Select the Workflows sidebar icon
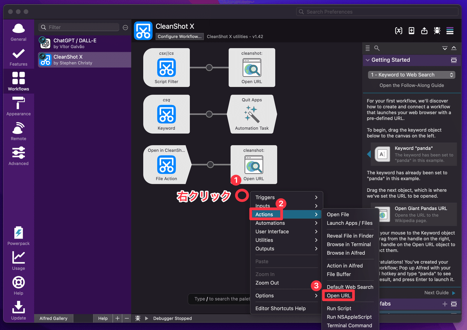This screenshot has height=330, width=467. 18,82
